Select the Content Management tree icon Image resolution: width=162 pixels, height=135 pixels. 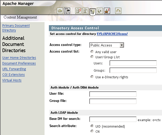(92, 12)
